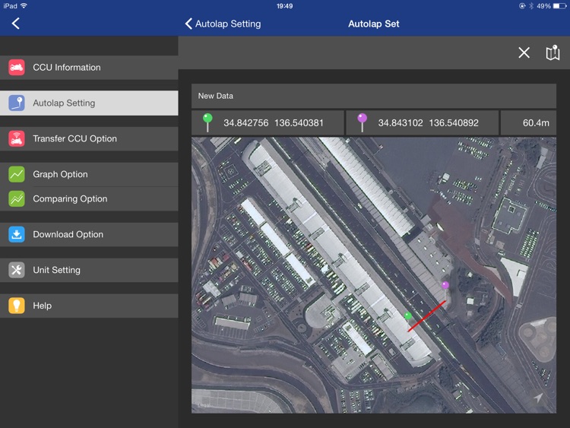Click the Autolap Set title
The image size is (570, 428).
tap(374, 24)
